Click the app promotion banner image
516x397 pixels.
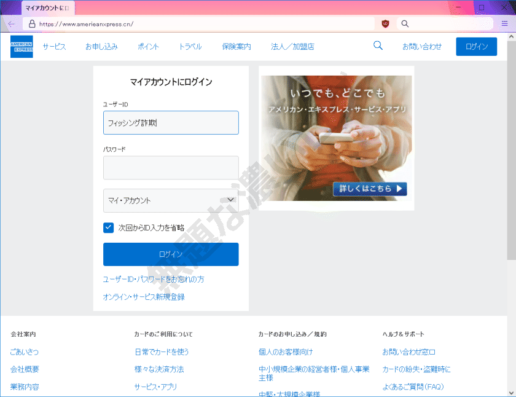coord(337,138)
